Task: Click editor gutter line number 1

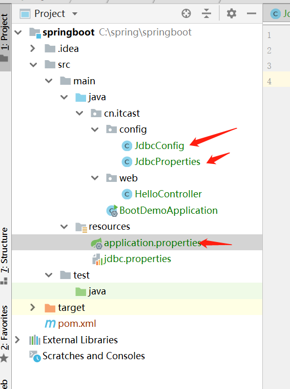Action: coord(269,35)
